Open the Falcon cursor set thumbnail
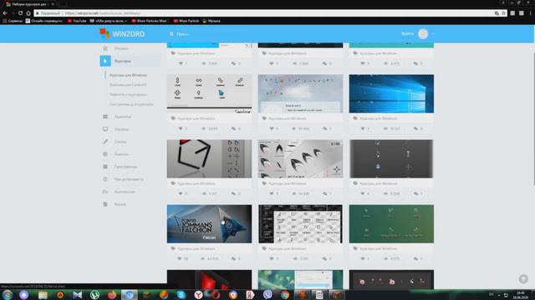The height and width of the screenshot is (300, 535). coord(209,224)
